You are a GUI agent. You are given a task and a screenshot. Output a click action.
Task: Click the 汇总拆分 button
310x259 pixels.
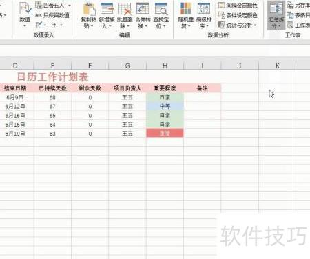[x=276, y=15]
